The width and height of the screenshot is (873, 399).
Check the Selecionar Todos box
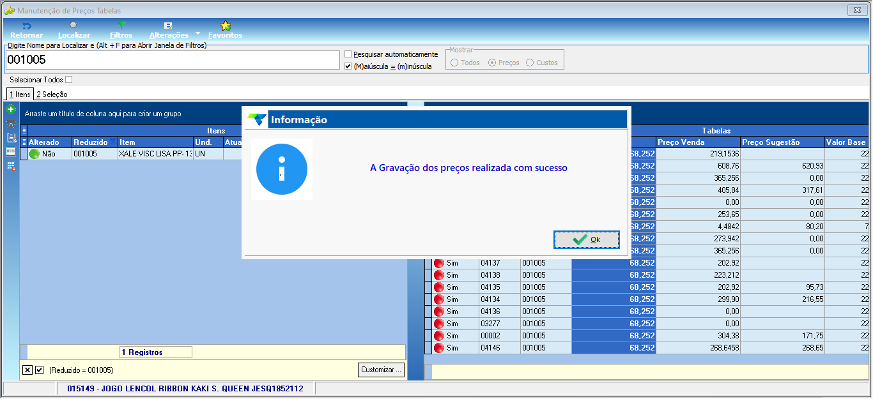pos(69,80)
